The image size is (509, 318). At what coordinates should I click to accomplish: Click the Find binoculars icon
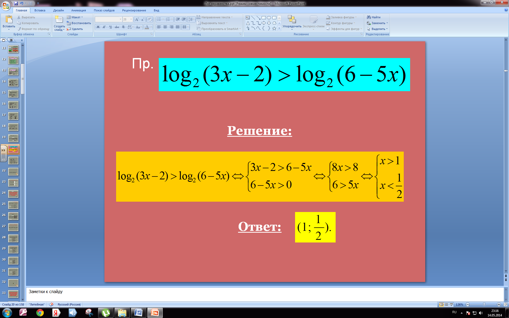tap(368, 17)
